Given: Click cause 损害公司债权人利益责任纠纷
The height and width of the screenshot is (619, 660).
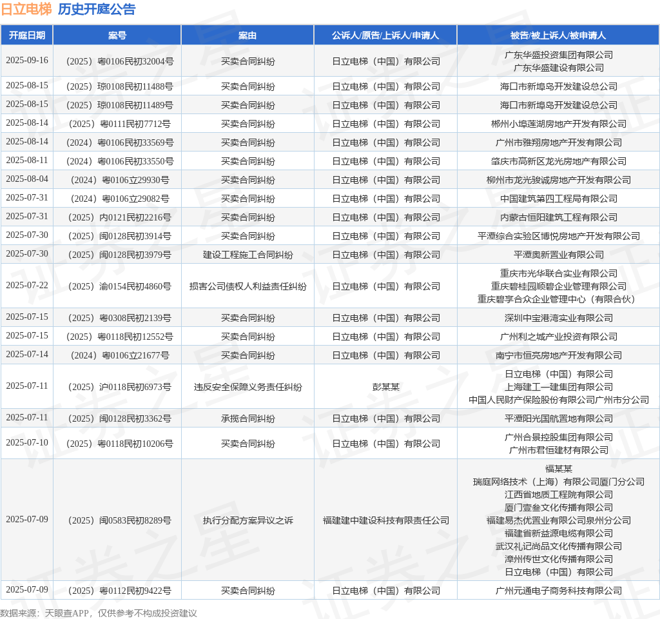Looking at the screenshot, I should [x=247, y=286].
